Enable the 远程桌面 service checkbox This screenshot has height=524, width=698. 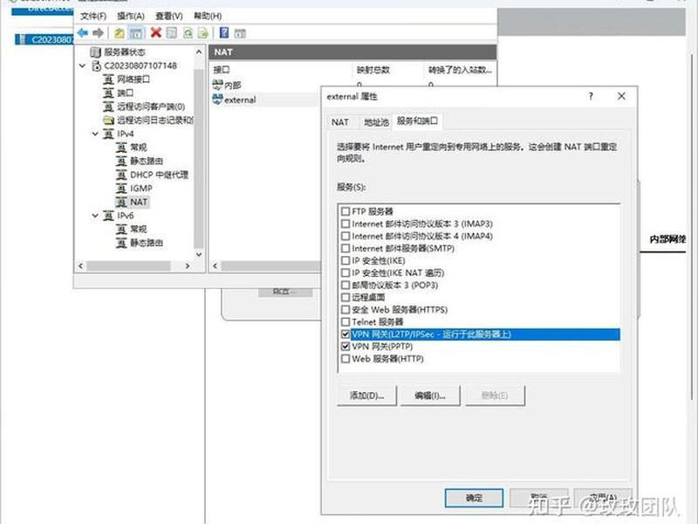point(346,297)
